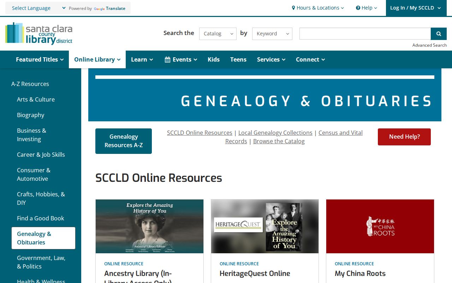Open the Learn menu
452x283 pixels.
pos(142,59)
